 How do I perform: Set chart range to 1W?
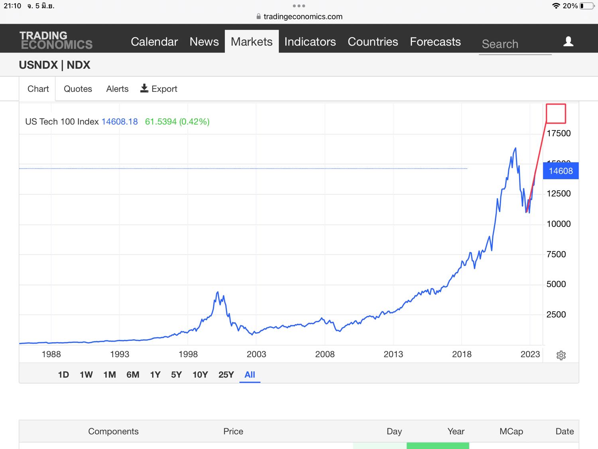[x=86, y=374]
